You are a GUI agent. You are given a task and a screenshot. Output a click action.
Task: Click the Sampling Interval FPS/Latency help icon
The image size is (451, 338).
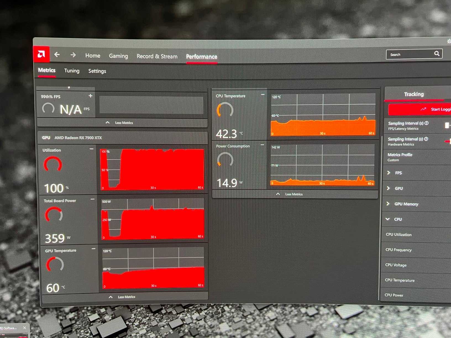click(426, 123)
